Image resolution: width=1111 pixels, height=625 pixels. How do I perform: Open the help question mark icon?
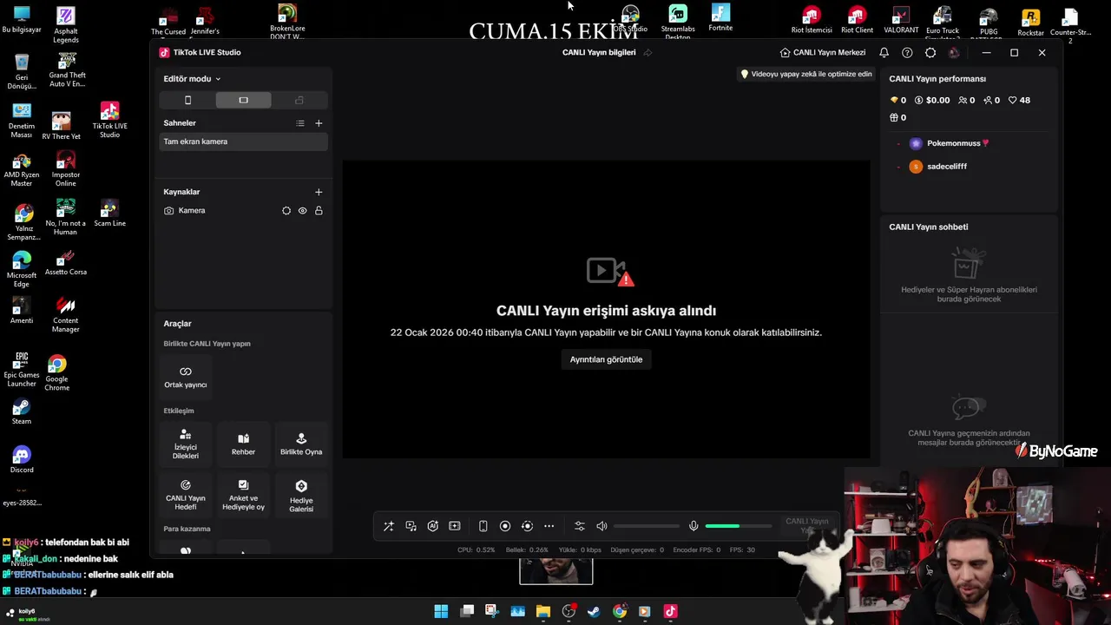point(907,52)
